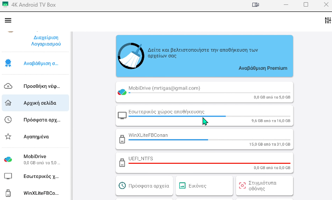Maximize the 4K Android TV Box window
Image resolution: width=332 pixels, height=200 pixels.
306,4
